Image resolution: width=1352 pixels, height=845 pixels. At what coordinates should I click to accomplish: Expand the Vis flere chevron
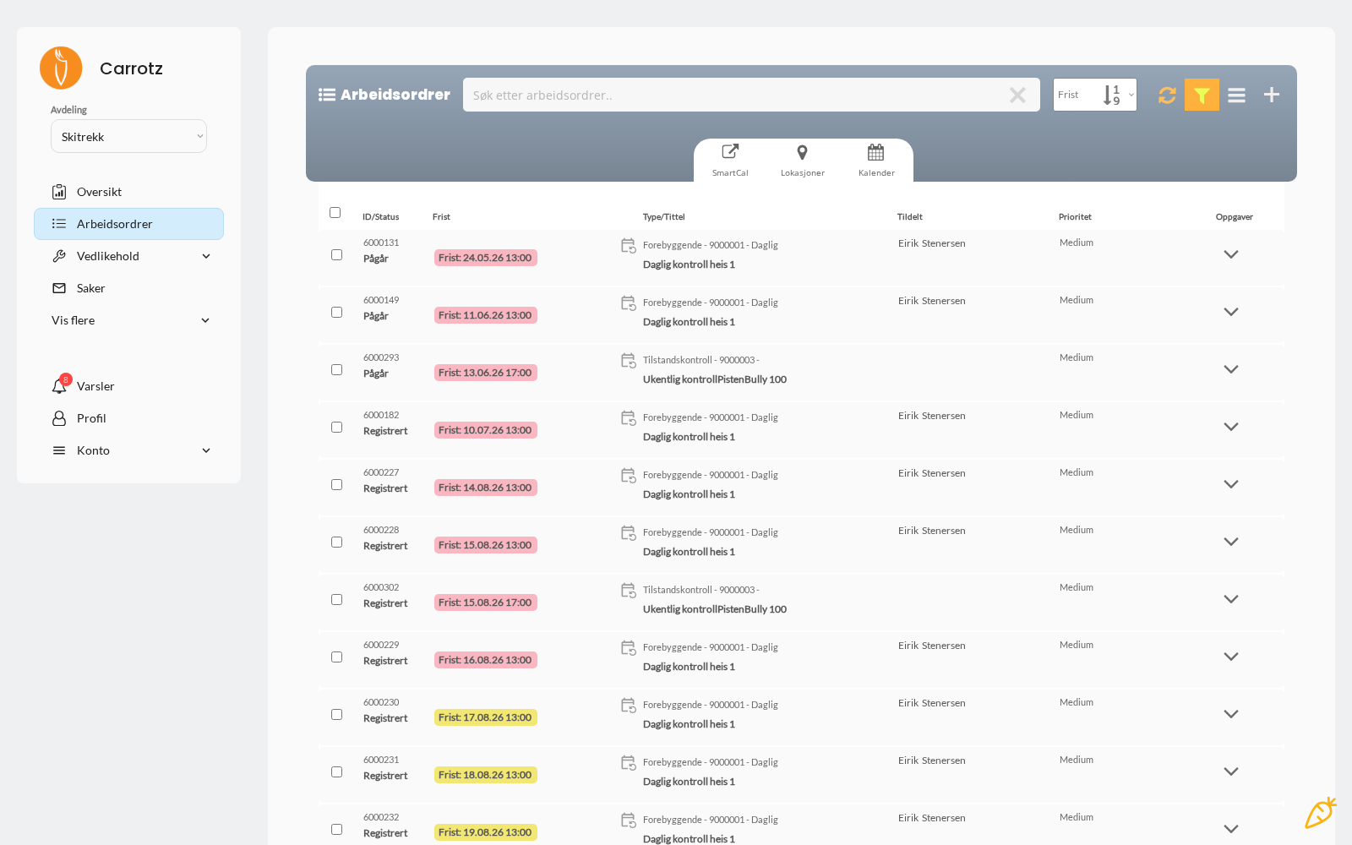[x=205, y=320]
